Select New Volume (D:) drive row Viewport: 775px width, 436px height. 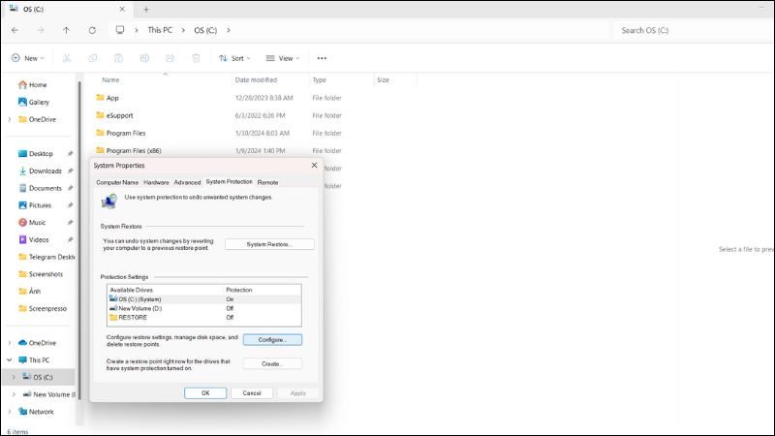[x=204, y=308]
